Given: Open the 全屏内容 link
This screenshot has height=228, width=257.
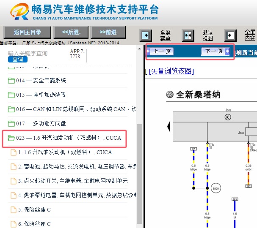Looking at the screenshot, I should tap(250, 35).
